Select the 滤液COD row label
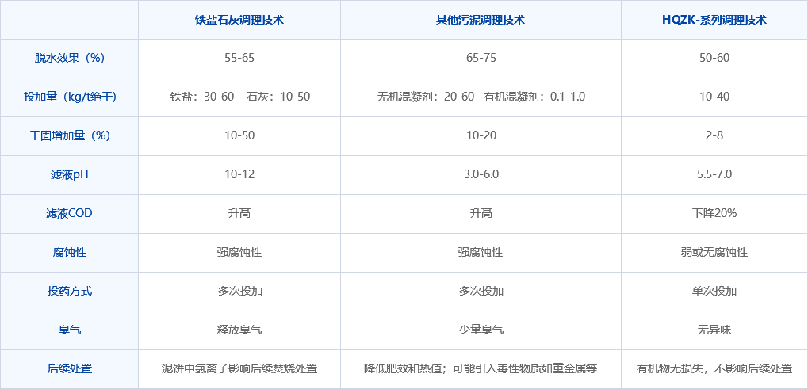The height and width of the screenshot is (389, 808). coord(70,214)
